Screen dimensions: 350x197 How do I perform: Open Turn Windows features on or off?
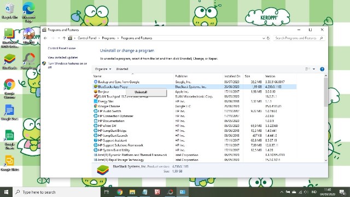[67, 65]
